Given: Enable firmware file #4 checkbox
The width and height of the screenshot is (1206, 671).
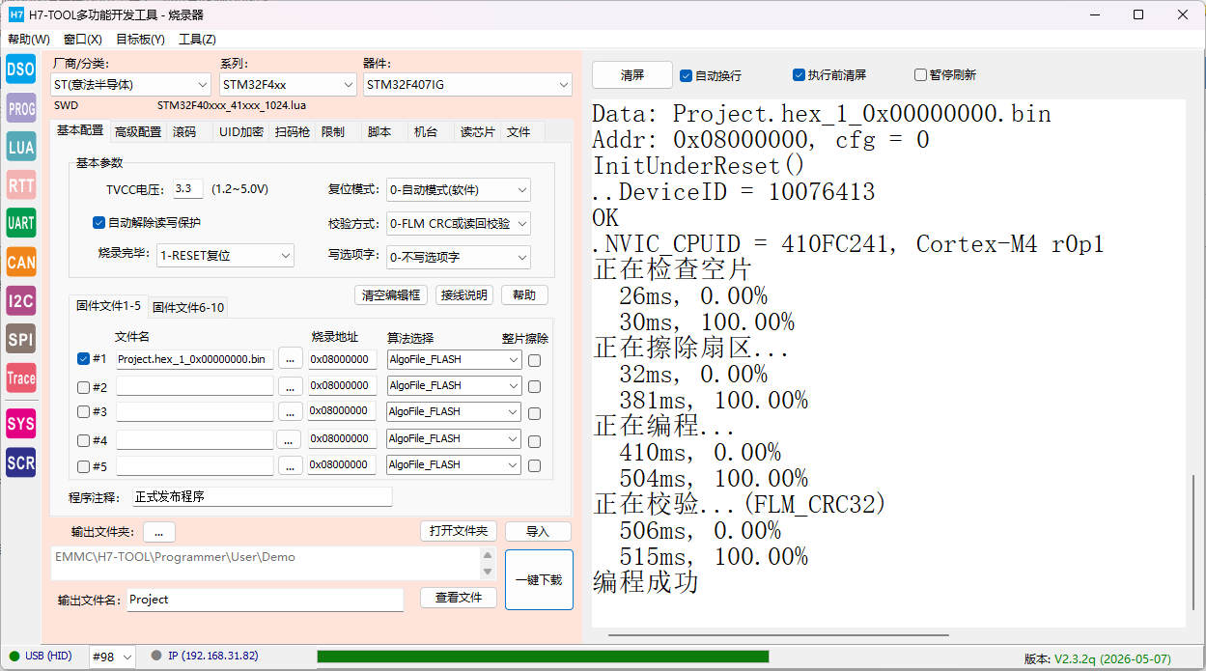Looking at the screenshot, I should (83, 440).
